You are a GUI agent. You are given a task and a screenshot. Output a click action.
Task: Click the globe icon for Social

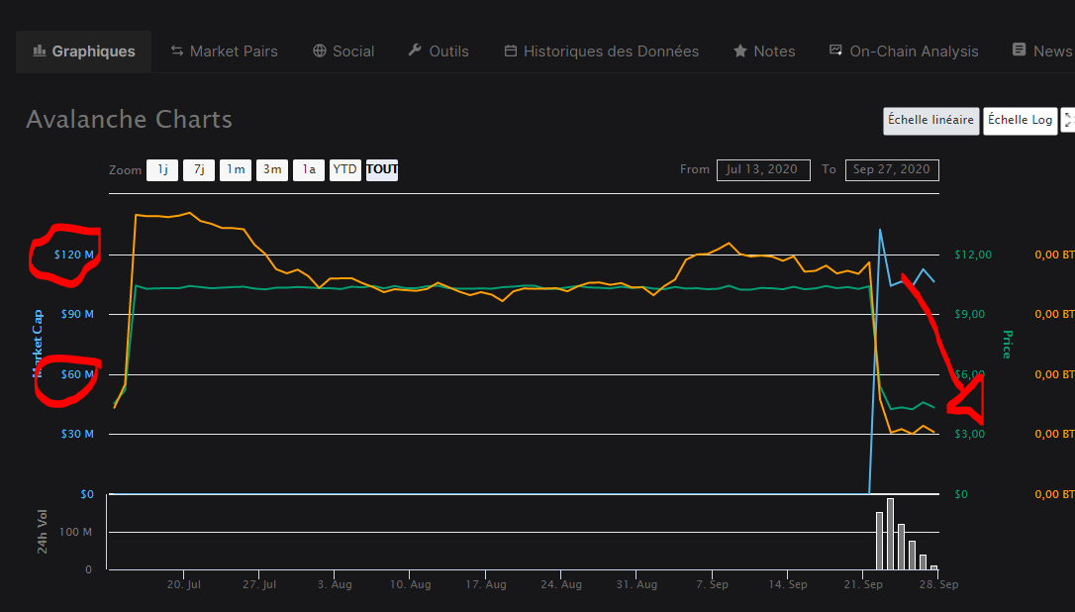click(x=320, y=51)
